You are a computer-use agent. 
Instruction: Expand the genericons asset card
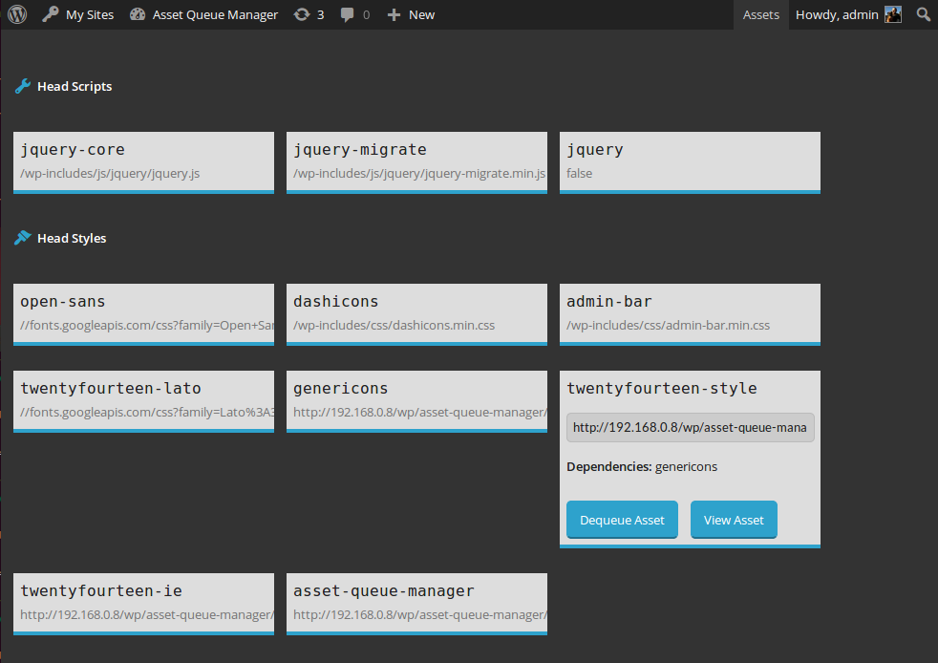tap(417, 401)
